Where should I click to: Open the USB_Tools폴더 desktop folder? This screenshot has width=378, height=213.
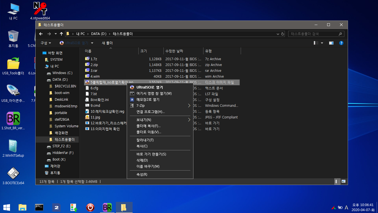pos(13,66)
